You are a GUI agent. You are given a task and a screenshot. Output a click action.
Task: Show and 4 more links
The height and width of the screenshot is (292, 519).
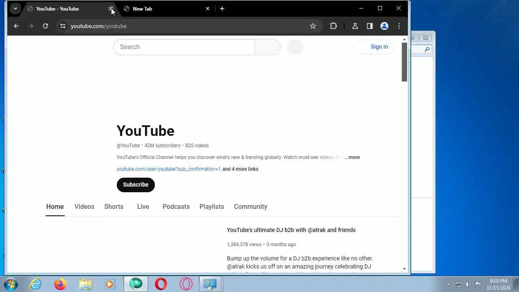pos(240,169)
